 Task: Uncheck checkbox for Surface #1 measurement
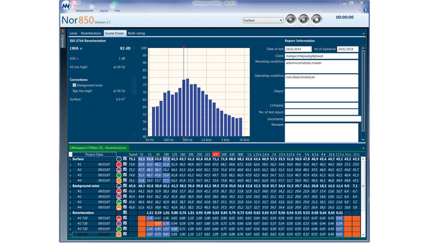tap(125, 164)
